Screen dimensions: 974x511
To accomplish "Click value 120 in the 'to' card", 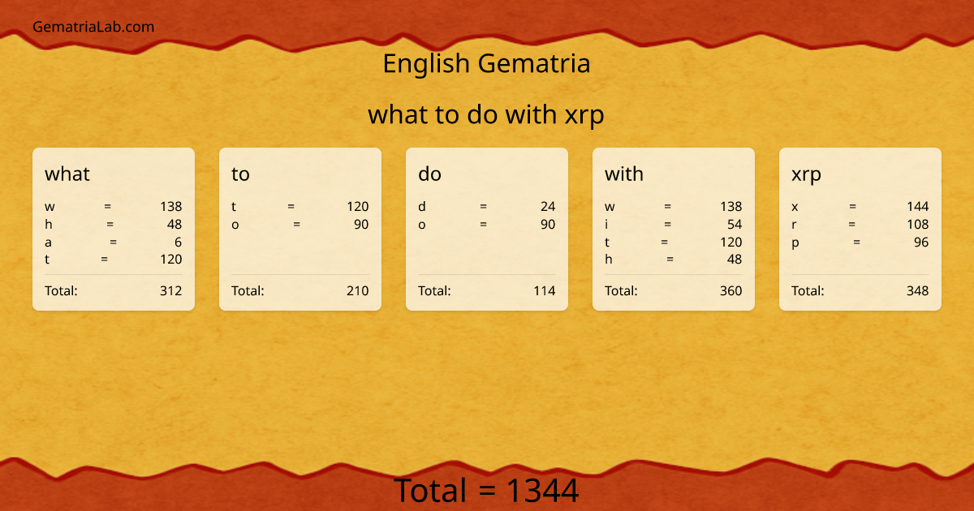I will click(358, 207).
